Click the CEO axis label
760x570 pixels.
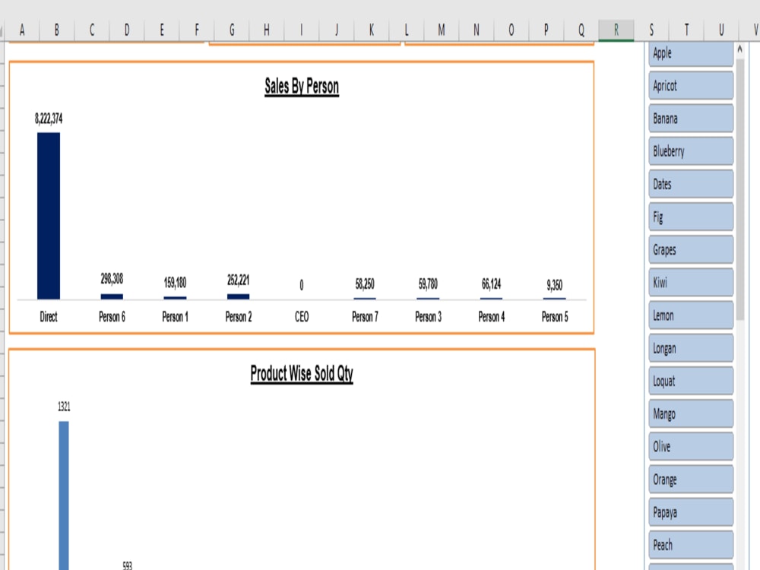coord(302,317)
